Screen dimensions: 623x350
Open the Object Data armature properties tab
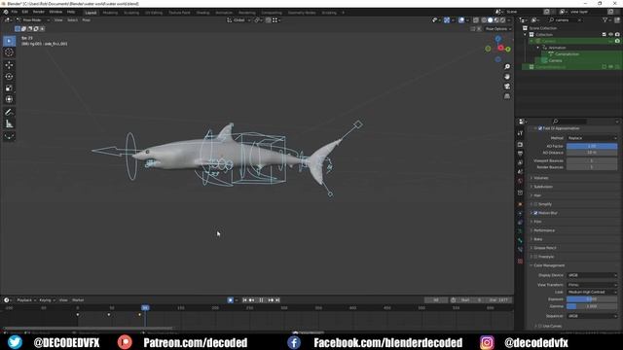(x=520, y=231)
